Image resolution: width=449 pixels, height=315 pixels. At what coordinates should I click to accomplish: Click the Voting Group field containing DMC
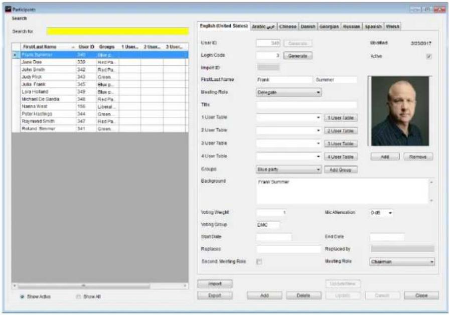pyautogui.click(x=268, y=225)
